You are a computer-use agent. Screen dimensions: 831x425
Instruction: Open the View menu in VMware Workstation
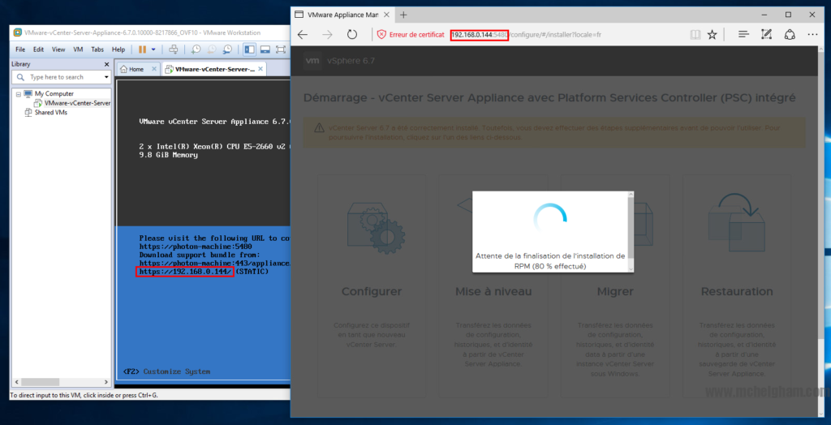pyautogui.click(x=58, y=49)
